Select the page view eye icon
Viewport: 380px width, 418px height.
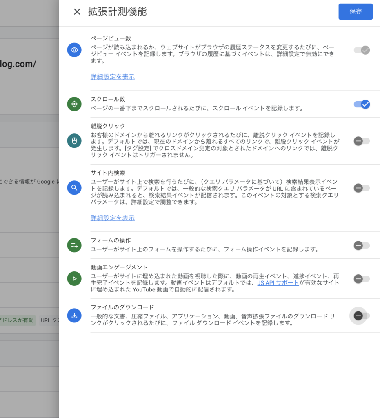coord(74,50)
